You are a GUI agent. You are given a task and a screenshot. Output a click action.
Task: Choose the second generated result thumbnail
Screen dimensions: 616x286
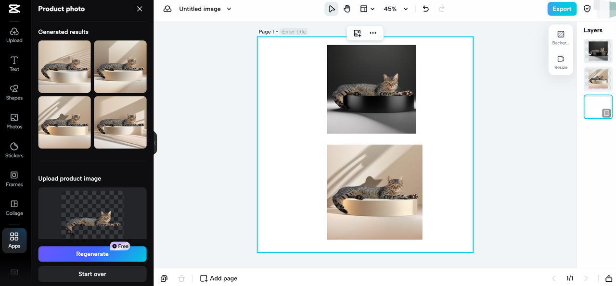tap(120, 67)
